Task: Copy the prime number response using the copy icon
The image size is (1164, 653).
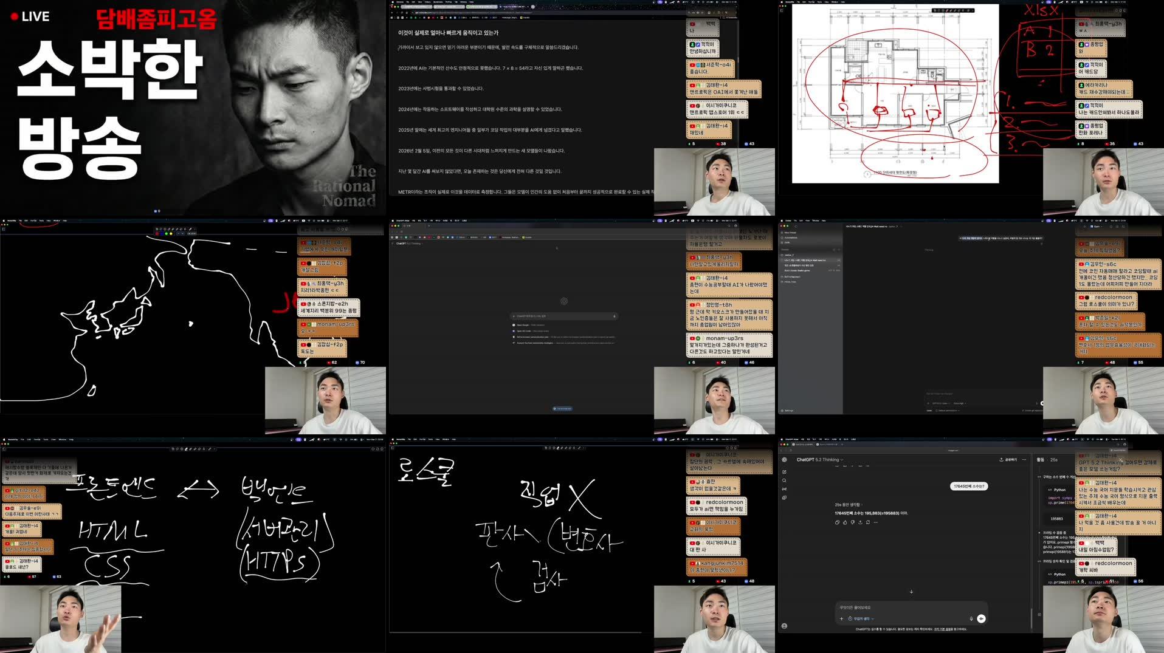Action: tap(837, 522)
